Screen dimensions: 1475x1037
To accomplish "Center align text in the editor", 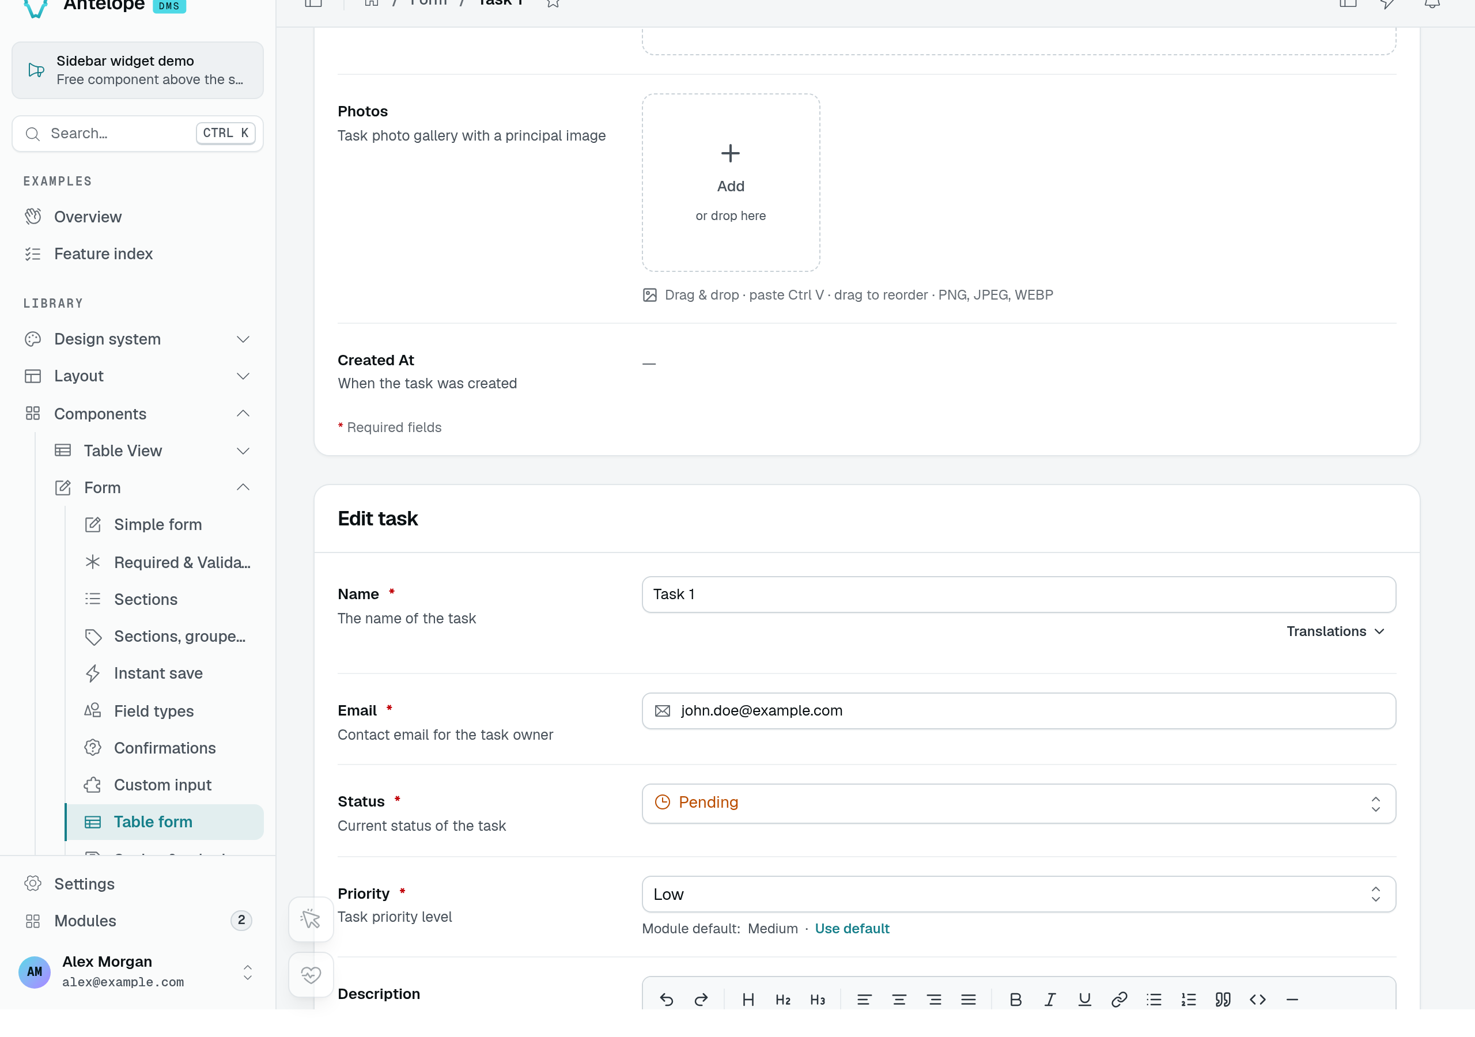I will 899,999.
